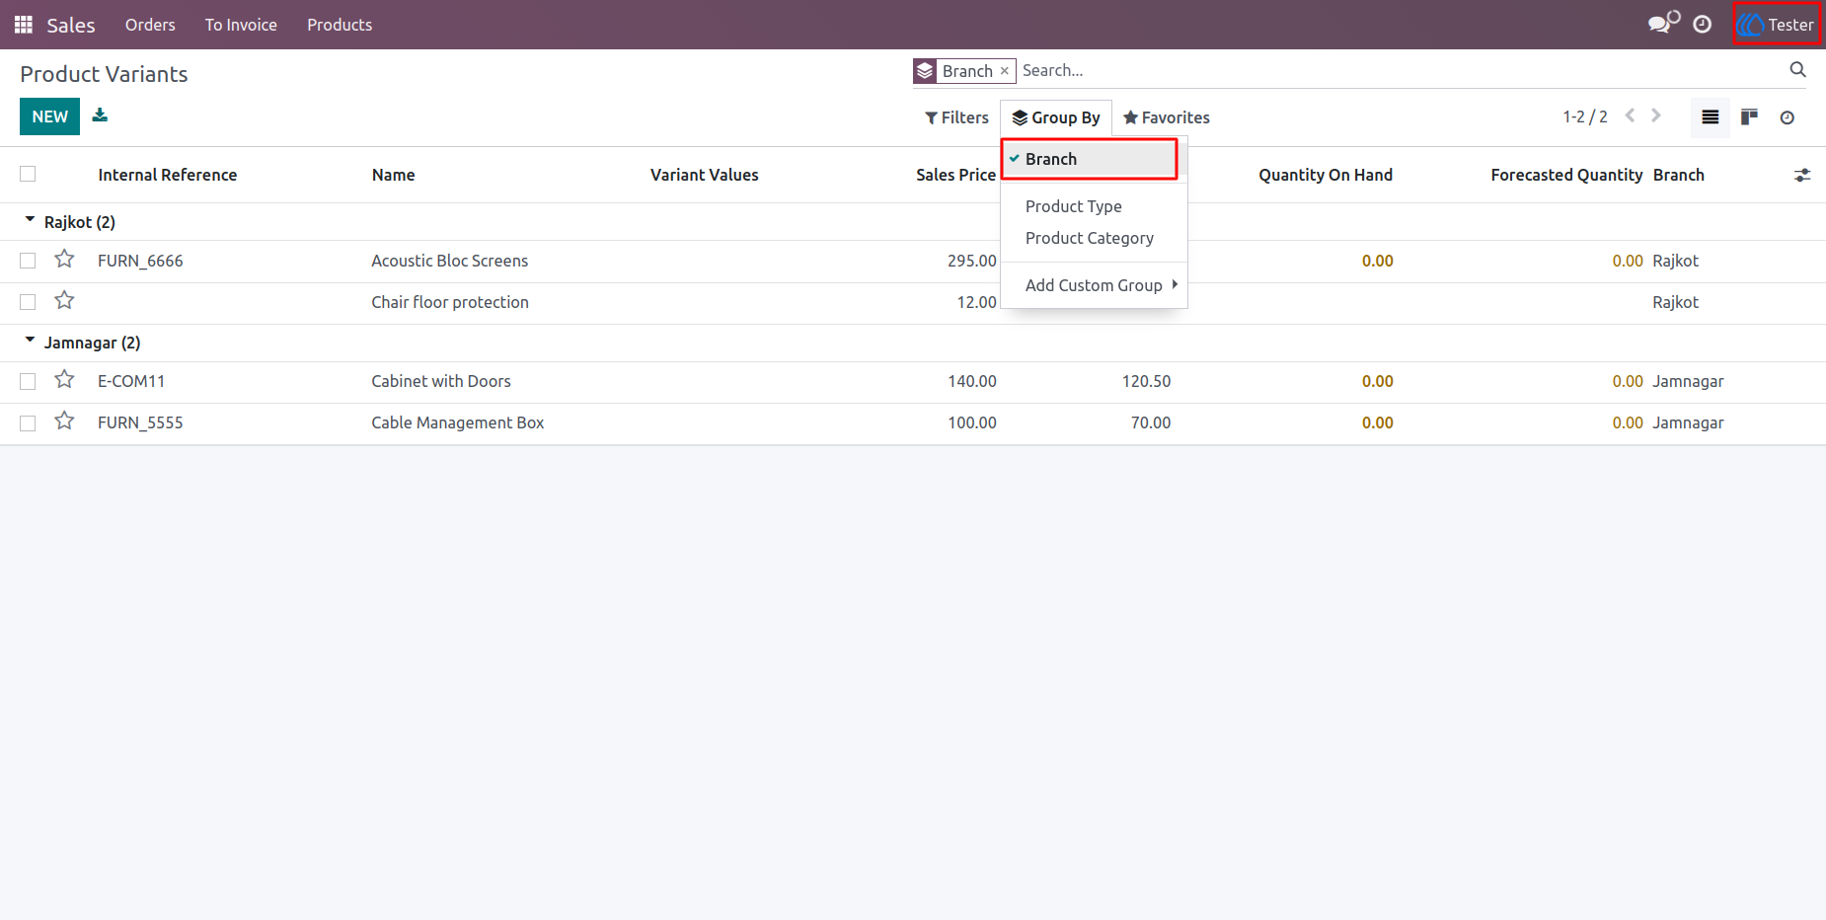The image size is (1826, 920).
Task: Open the Filters dropdown
Action: [956, 117]
